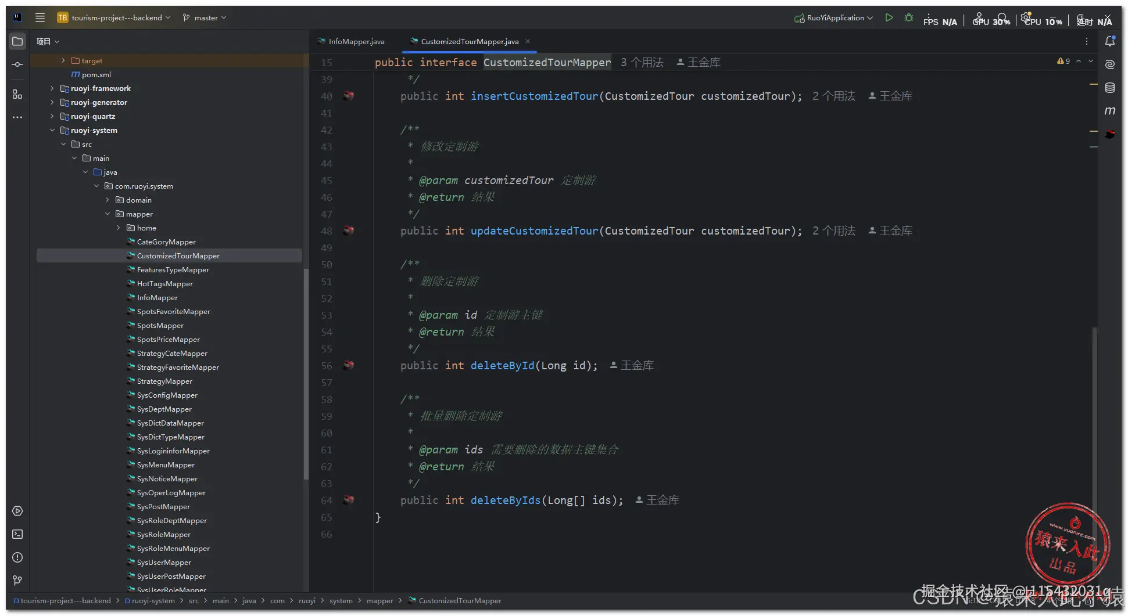Show 3 个用法 for CustomizedTourMapper interface
Image resolution: width=1128 pixels, height=616 pixels.
[642, 62]
